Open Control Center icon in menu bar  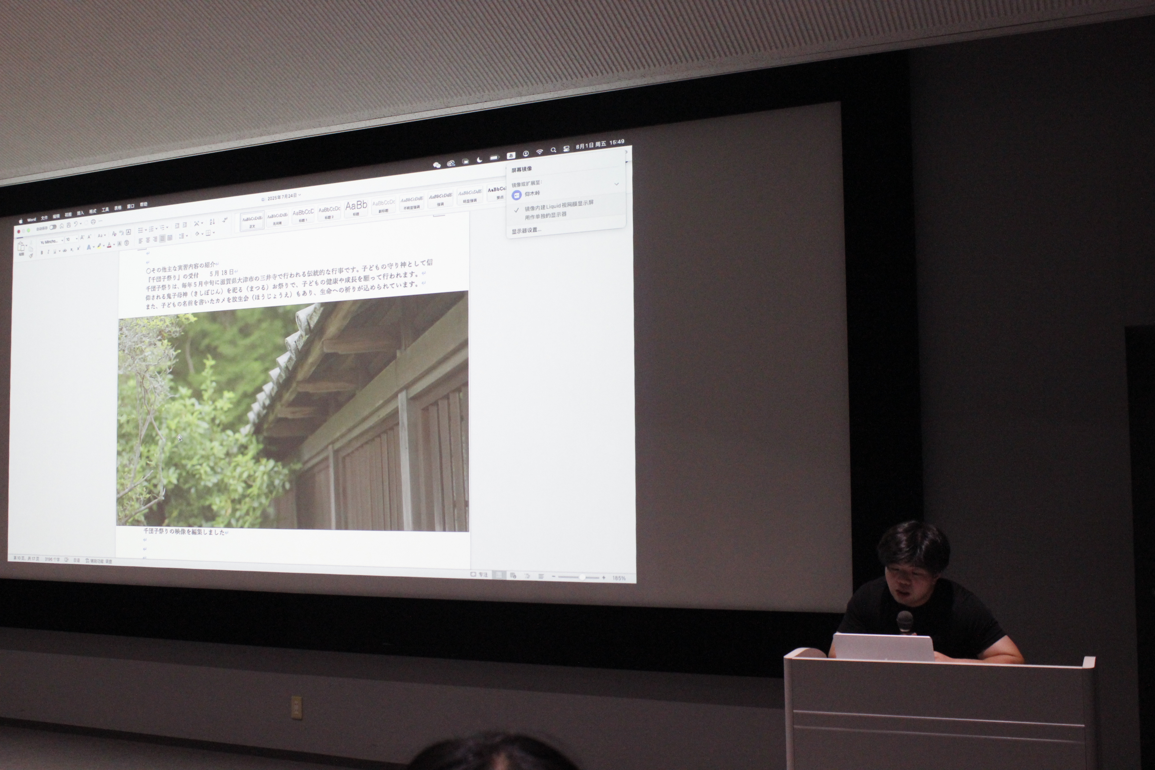tap(566, 149)
